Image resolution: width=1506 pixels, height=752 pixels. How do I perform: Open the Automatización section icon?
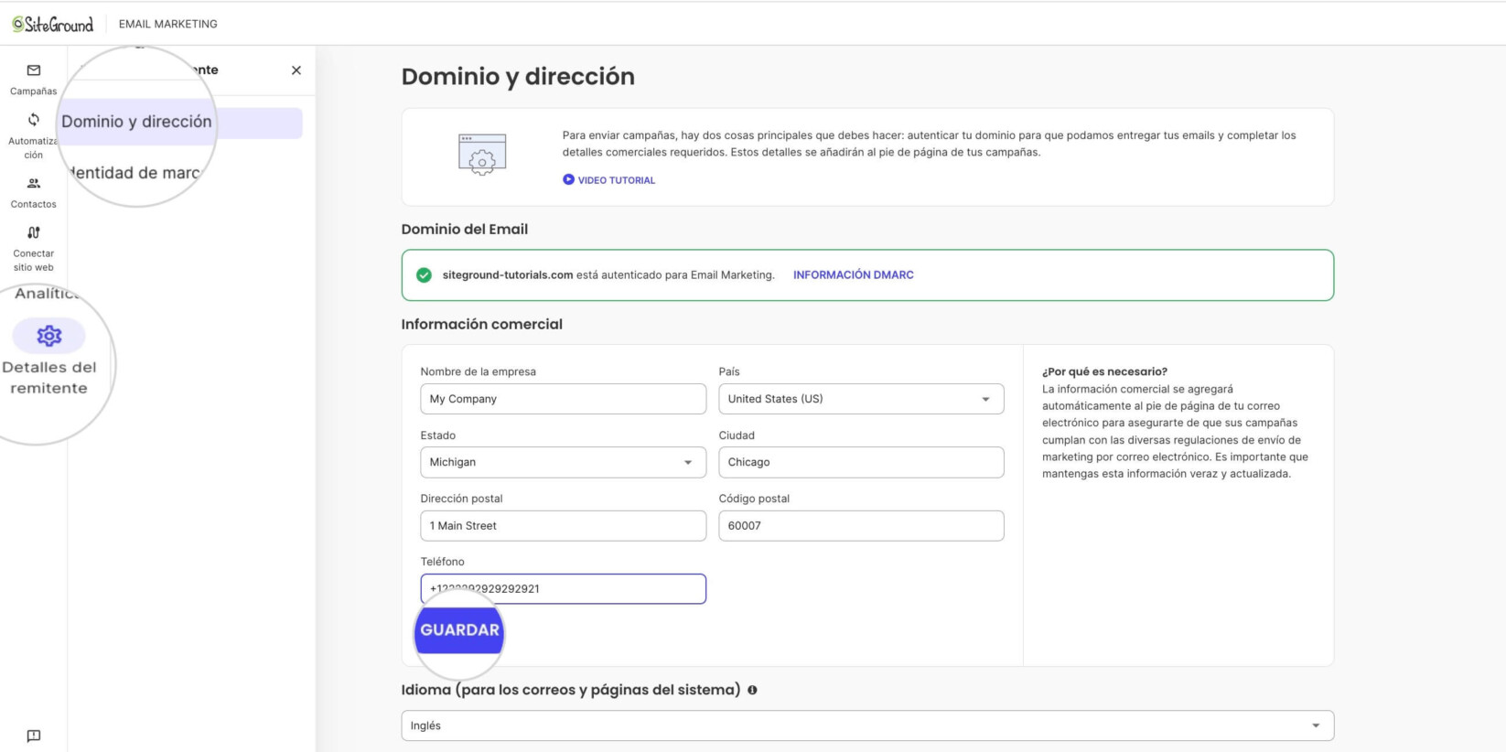click(x=34, y=120)
